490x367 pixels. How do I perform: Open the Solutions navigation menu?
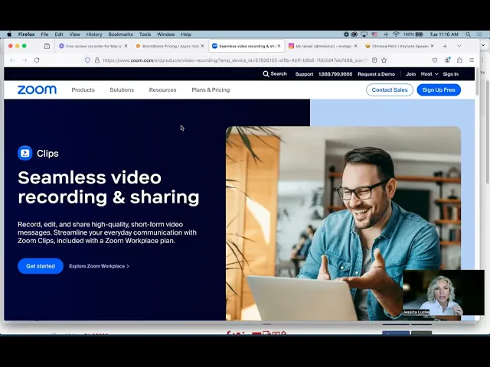pyautogui.click(x=122, y=90)
